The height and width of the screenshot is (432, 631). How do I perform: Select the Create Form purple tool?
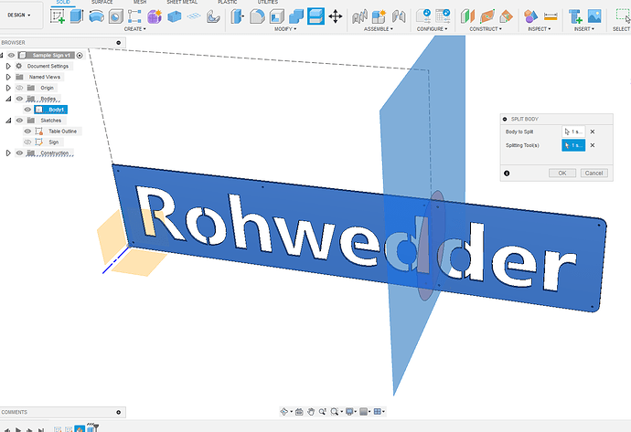point(155,16)
